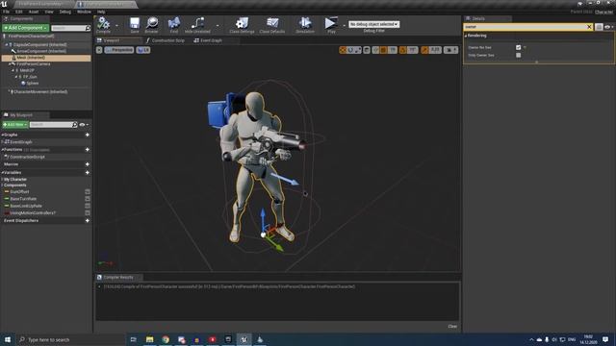
Task: Click the Hide Unrelated toolbar icon
Action: 197,24
